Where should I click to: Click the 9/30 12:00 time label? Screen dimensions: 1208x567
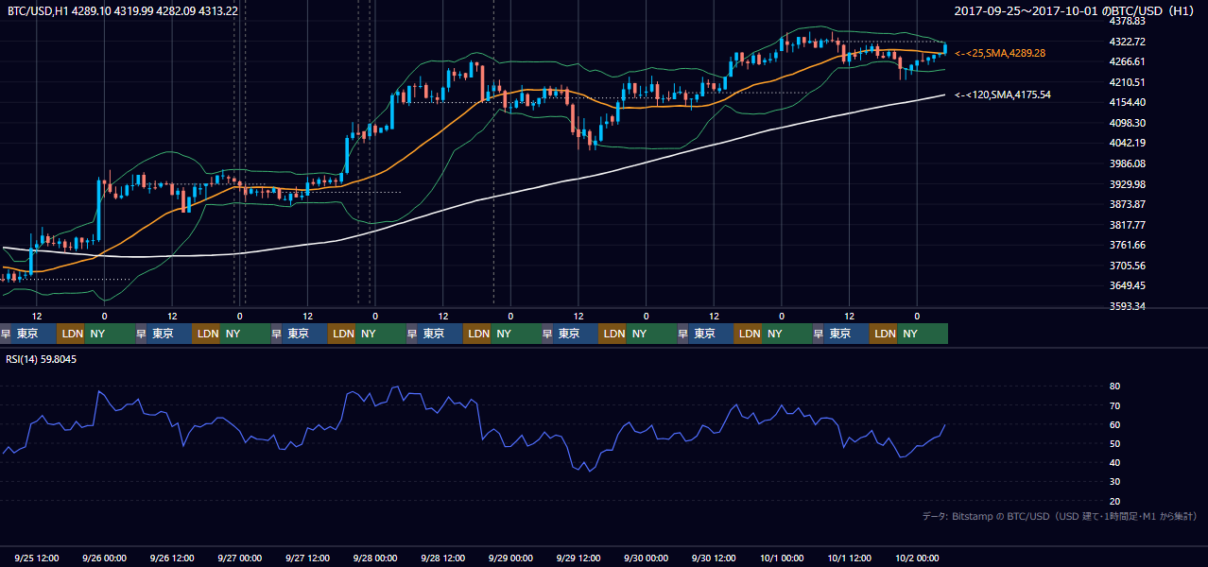tap(714, 558)
